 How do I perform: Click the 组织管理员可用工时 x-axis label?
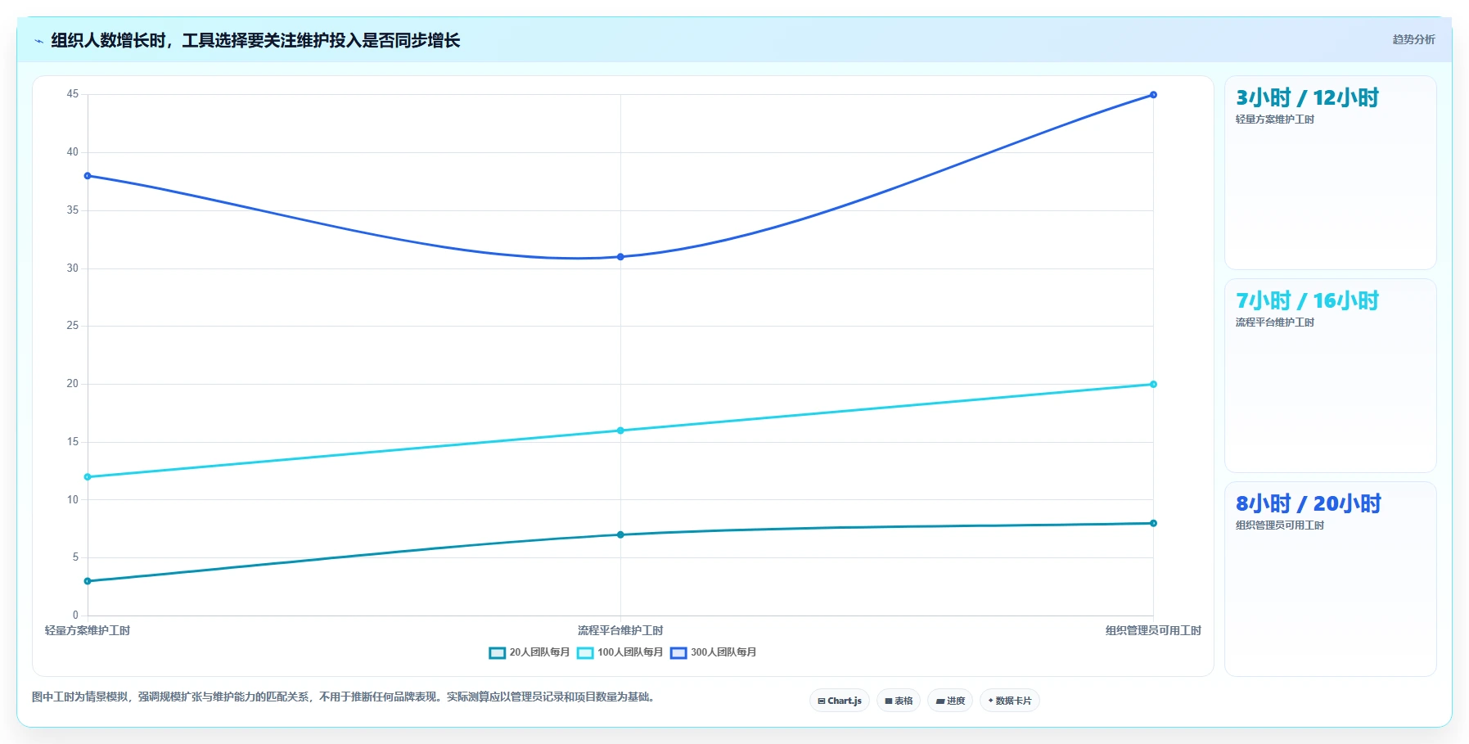pyautogui.click(x=1153, y=630)
